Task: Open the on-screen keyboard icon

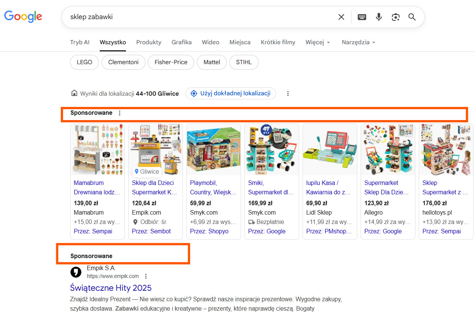Action: pyautogui.click(x=361, y=17)
